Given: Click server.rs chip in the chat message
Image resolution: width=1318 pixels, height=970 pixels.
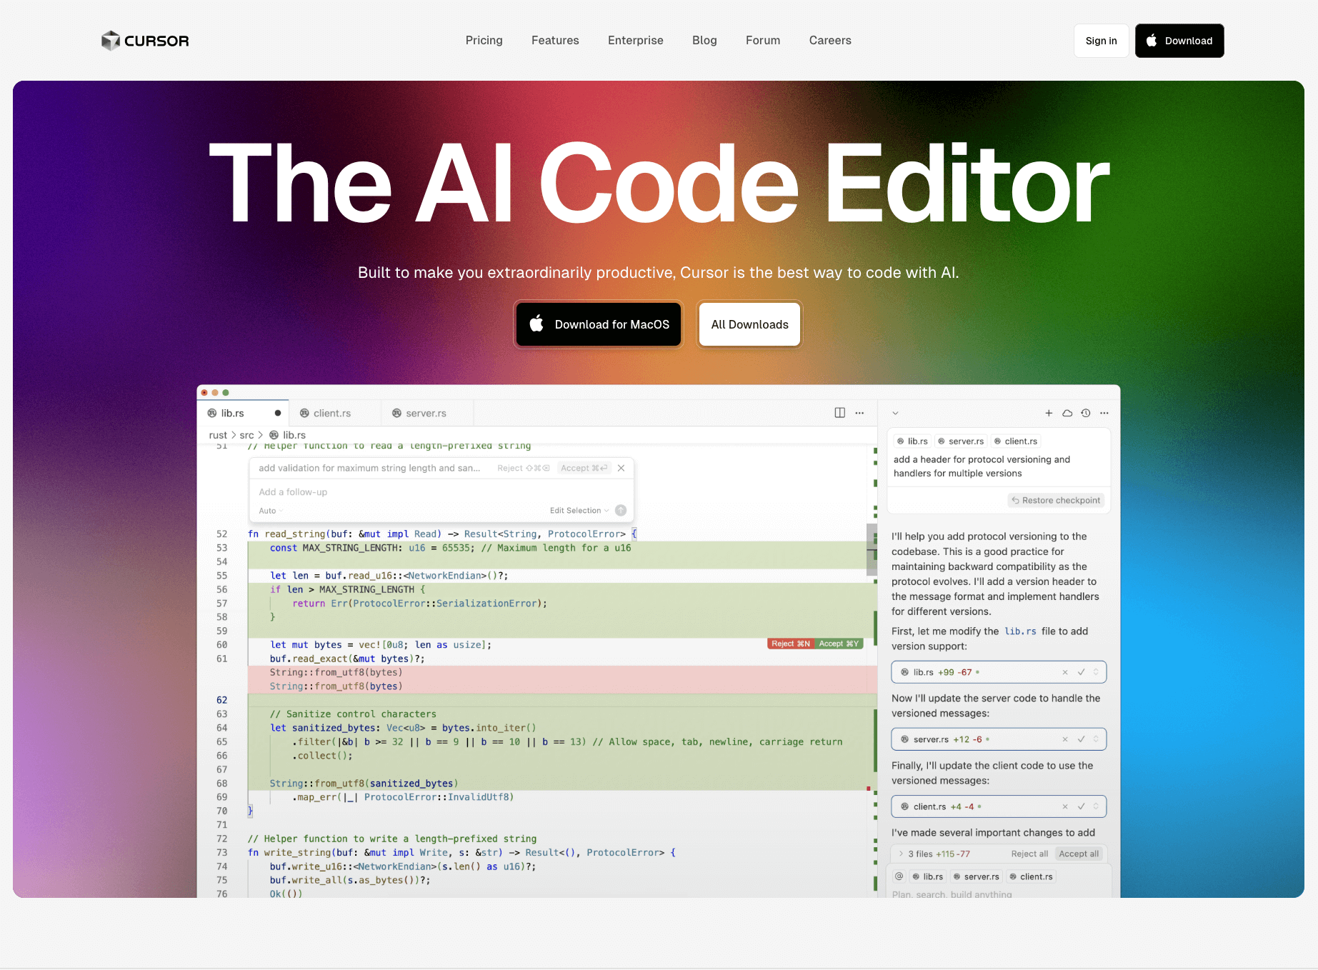Looking at the screenshot, I should 961,441.
